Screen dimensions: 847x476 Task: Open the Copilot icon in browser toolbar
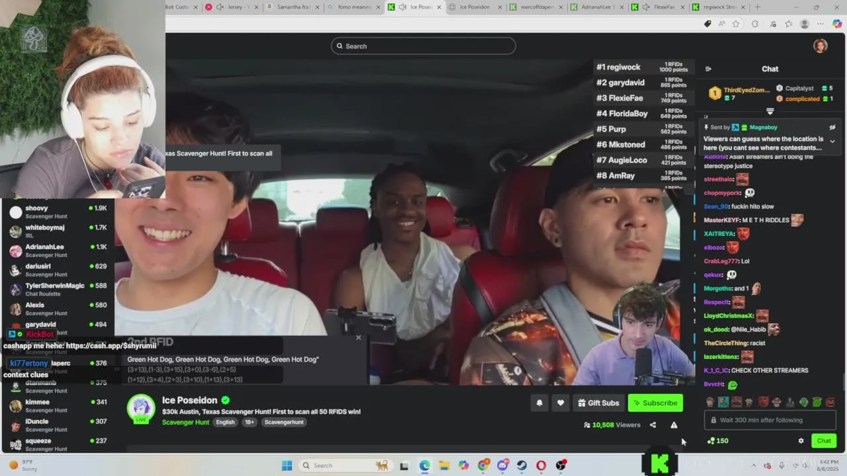point(837,24)
